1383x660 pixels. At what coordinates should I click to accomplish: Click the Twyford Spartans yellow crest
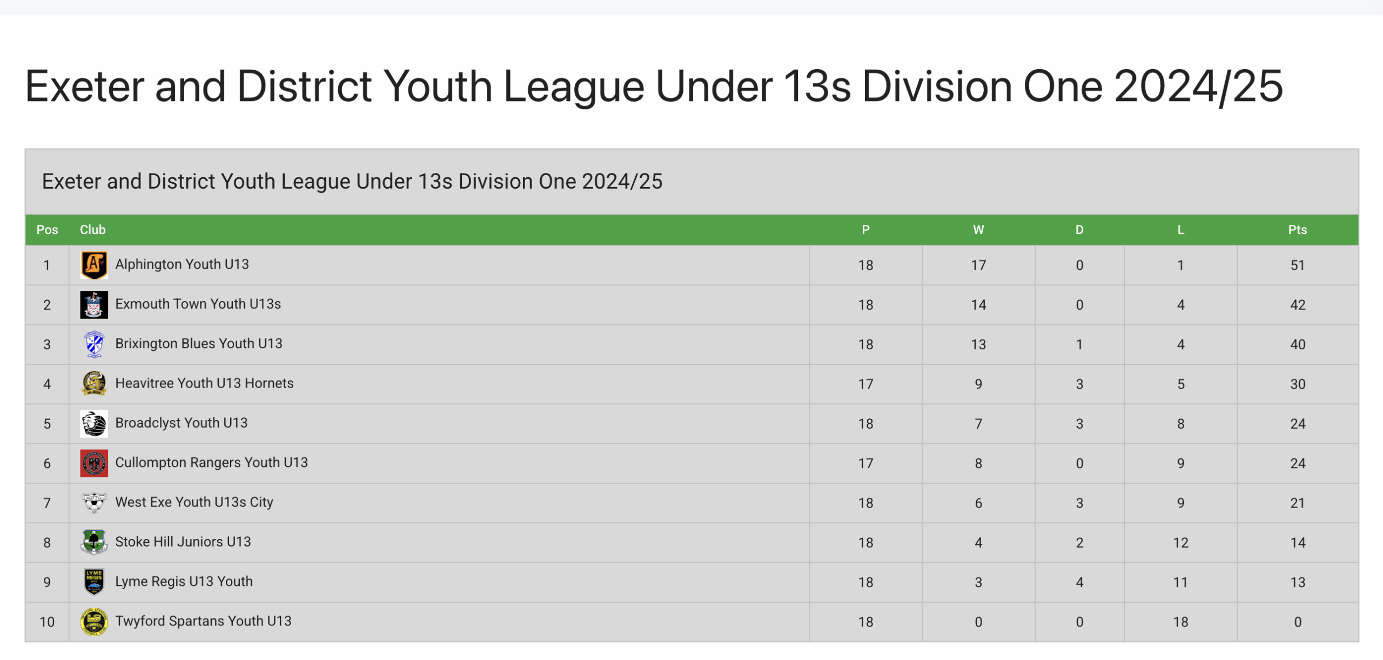click(93, 622)
